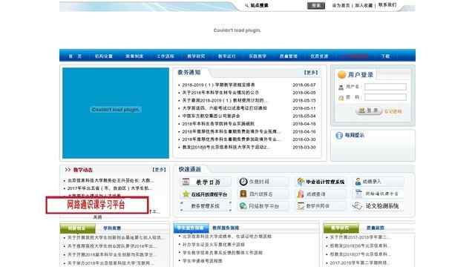Click the notepad icon left of 论文检测系统
The width and height of the screenshot is (475, 267).
[x=301, y=206]
